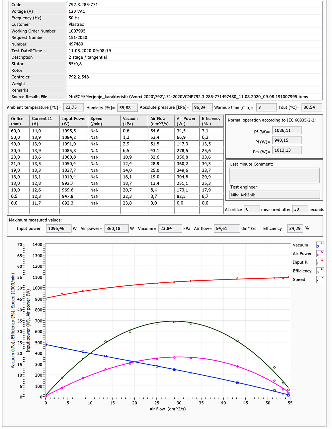Click the Absolute pressure value box
332x429 pixels.
[202, 107]
